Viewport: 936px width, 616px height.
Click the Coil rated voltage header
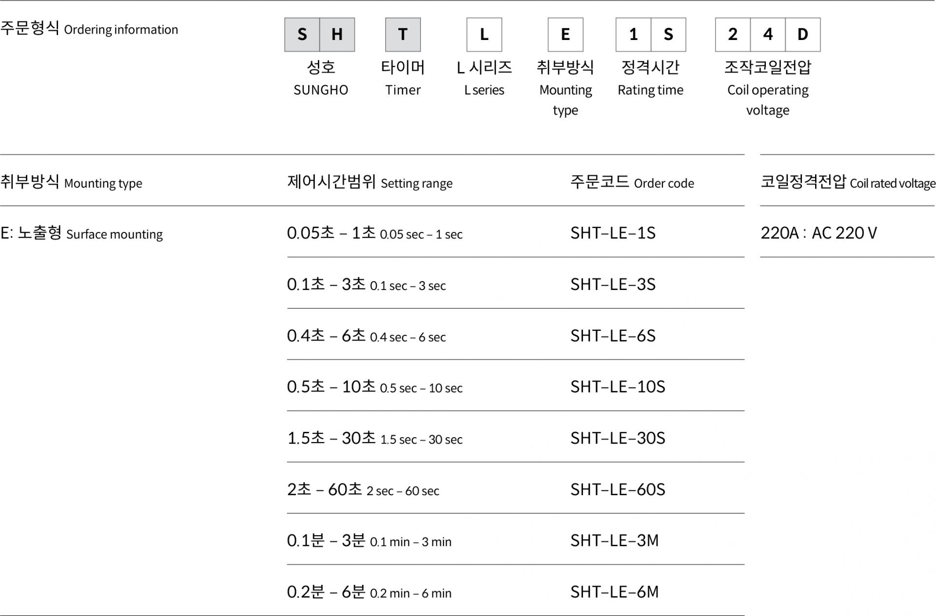click(848, 182)
